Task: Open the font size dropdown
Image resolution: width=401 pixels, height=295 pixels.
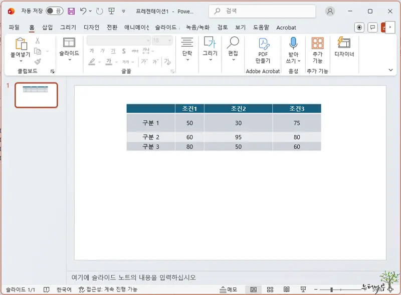Action: [x=171, y=40]
